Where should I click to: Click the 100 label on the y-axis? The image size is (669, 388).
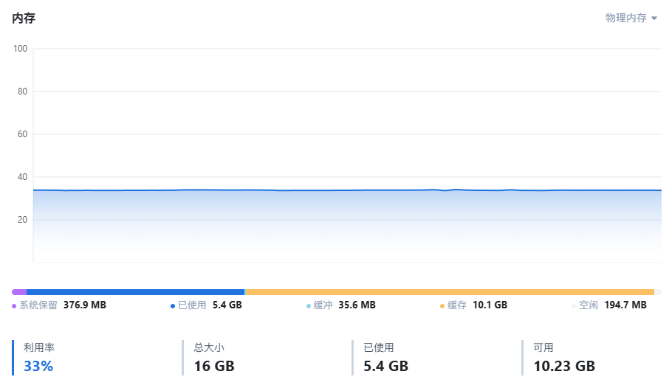coord(20,49)
